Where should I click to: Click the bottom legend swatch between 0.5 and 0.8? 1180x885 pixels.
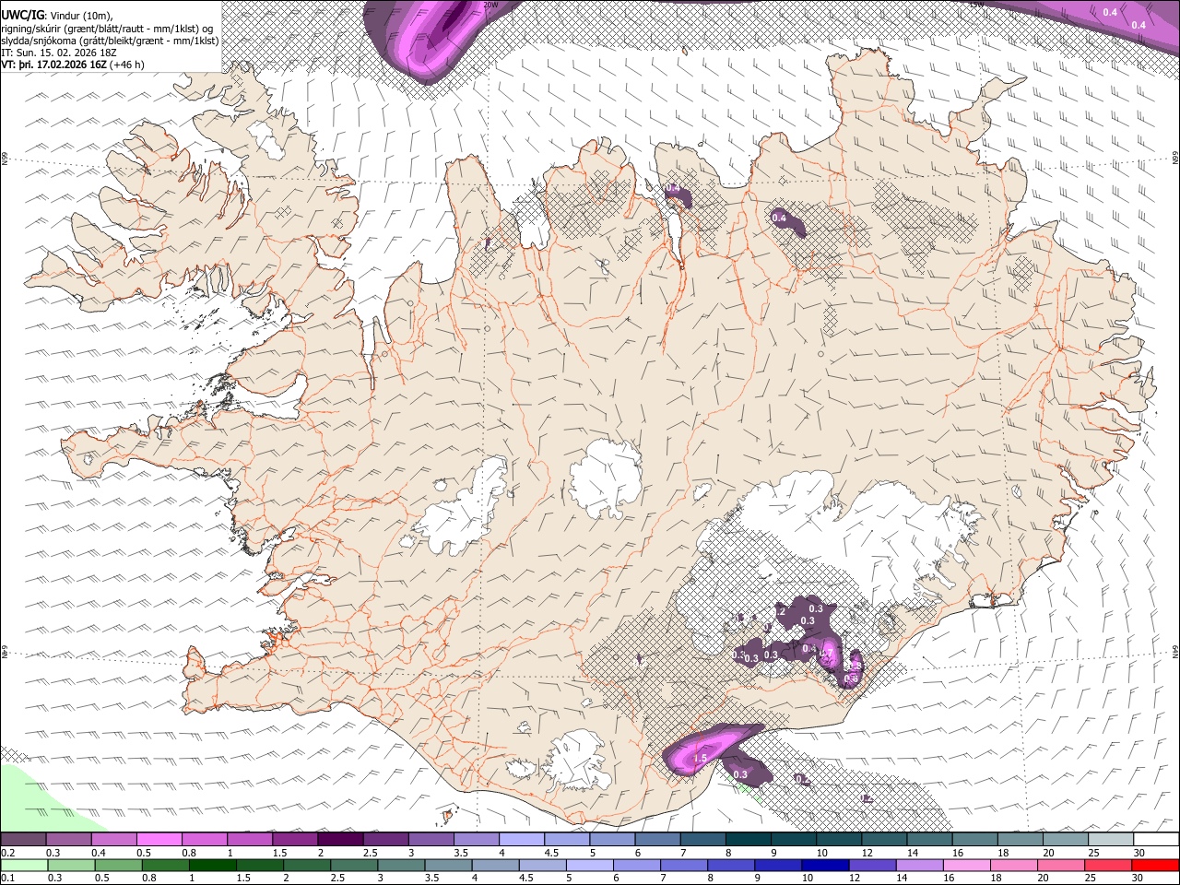point(119,865)
